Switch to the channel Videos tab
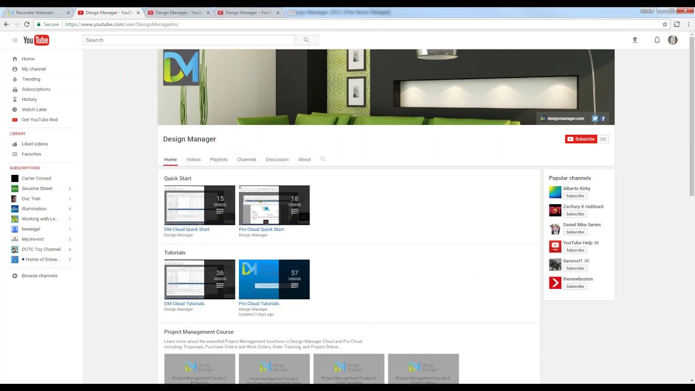This screenshot has width=695, height=391. pyautogui.click(x=193, y=160)
